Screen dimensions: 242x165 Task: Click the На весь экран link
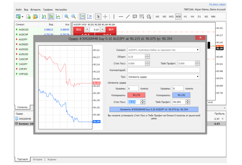217,4
